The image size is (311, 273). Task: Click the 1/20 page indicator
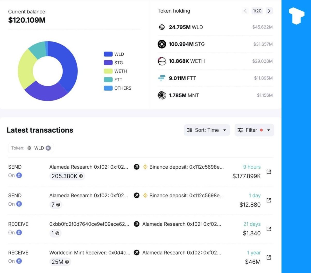coord(257,11)
